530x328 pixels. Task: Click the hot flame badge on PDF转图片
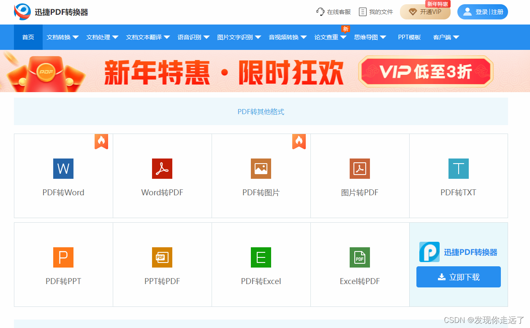(299, 142)
